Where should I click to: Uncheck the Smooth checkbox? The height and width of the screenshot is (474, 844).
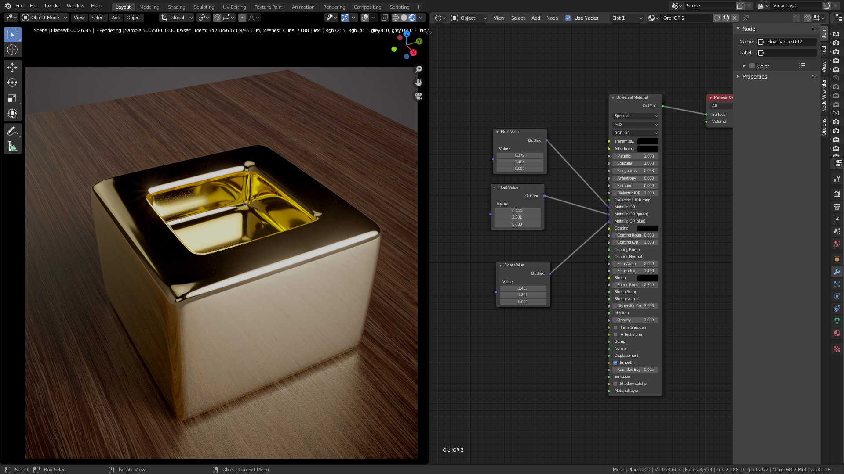615,363
